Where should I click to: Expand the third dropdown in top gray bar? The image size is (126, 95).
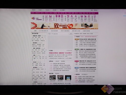[55, 10]
